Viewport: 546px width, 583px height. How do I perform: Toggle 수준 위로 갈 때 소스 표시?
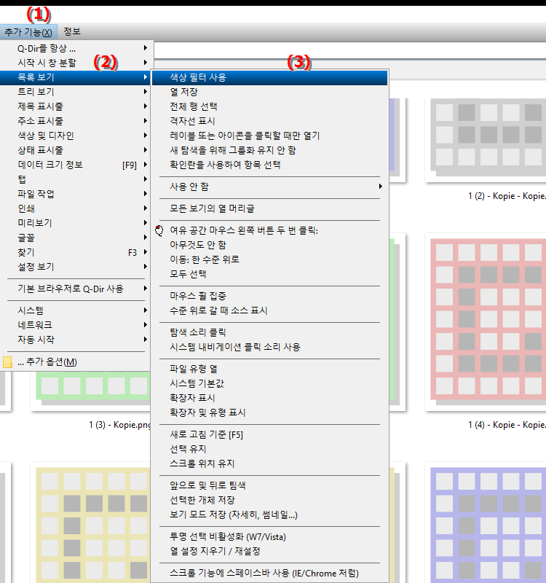pyautogui.click(x=269, y=310)
